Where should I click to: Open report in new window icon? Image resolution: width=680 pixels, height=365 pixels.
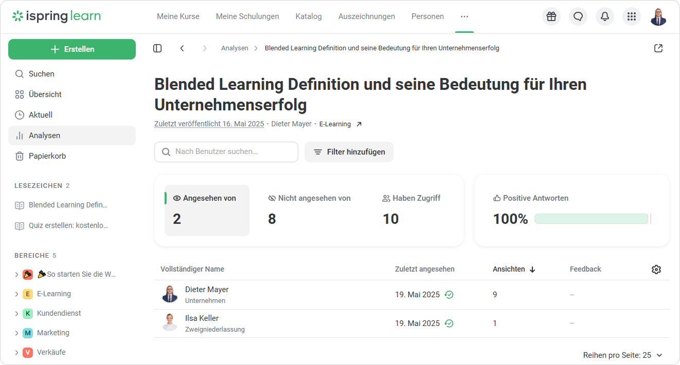658,48
